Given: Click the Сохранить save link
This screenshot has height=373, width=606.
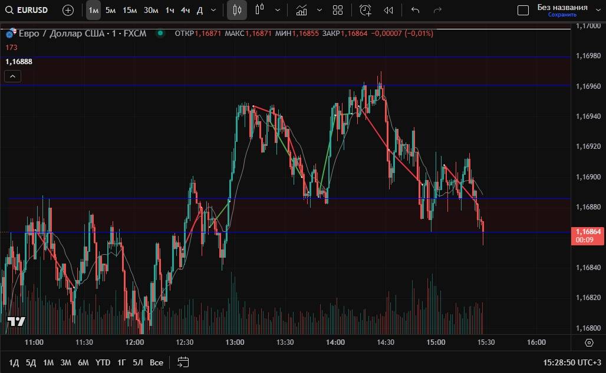Looking at the screenshot, I should tap(562, 15).
